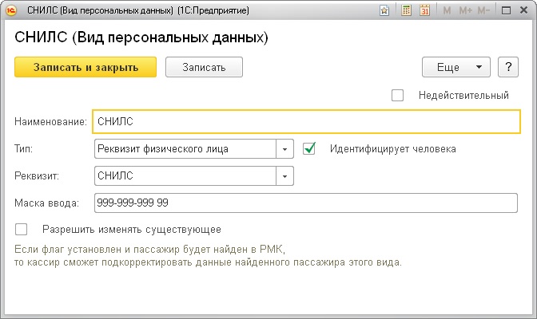Viewport: 537px width, 319px height.
Task: Open help with the question mark button
Action: point(508,67)
